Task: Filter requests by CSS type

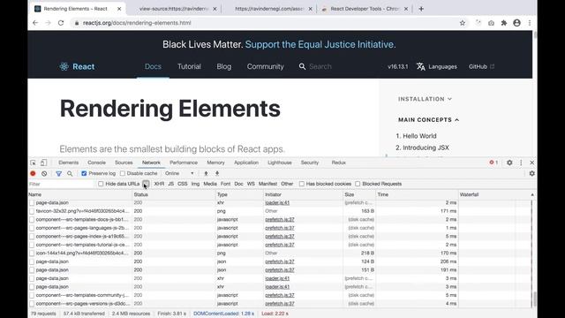Action: tap(183, 184)
